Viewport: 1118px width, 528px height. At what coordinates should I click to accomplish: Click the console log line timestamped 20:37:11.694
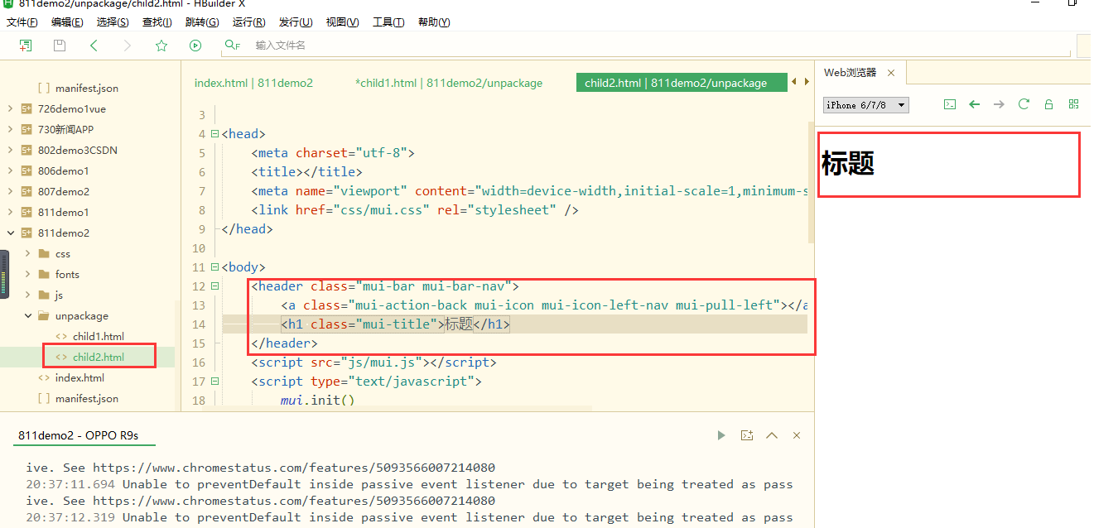coord(409,484)
